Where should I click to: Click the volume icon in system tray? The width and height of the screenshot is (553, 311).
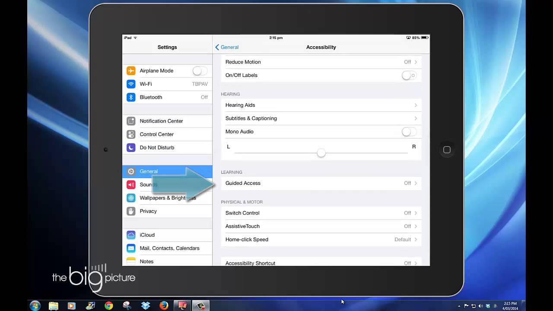(x=481, y=306)
